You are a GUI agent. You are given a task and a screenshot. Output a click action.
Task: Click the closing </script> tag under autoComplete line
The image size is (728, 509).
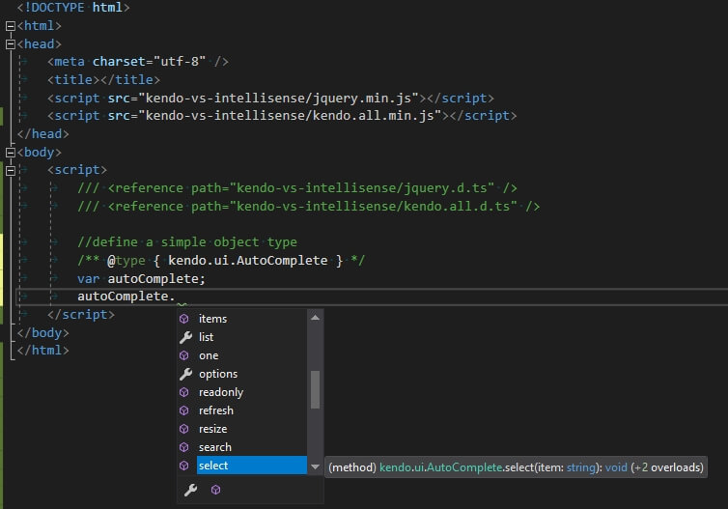click(x=81, y=315)
